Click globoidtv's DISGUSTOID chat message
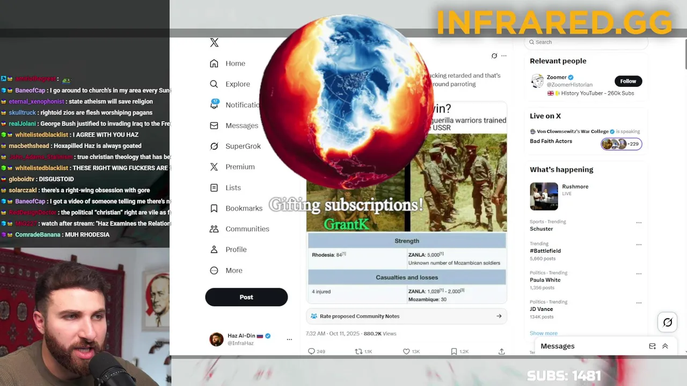Viewport: 687px width, 386px height. click(57, 179)
